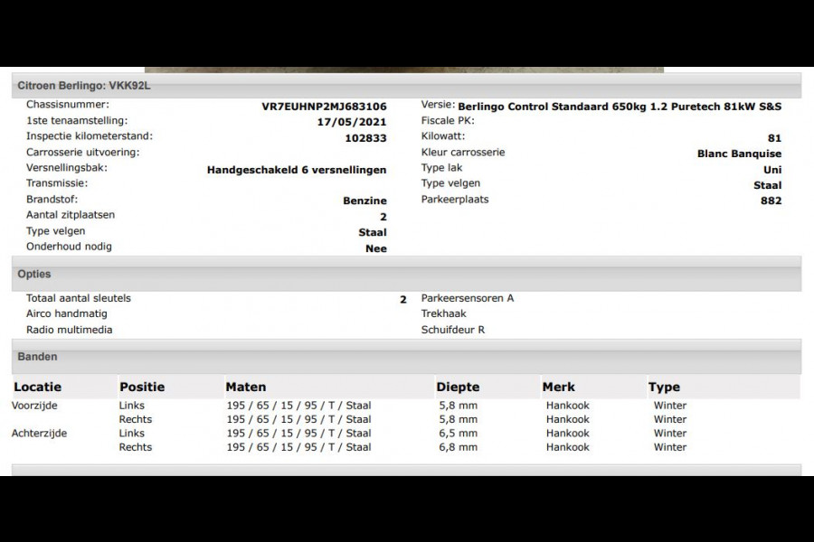Click the Trekhaak option

click(443, 313)
